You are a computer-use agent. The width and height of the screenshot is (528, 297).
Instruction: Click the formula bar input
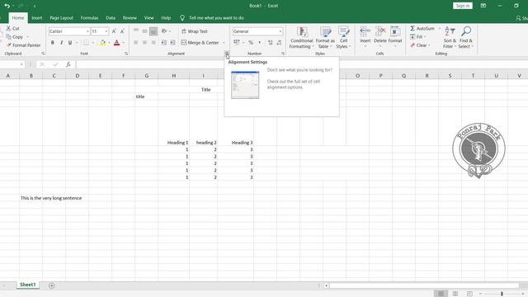(301, 64)
